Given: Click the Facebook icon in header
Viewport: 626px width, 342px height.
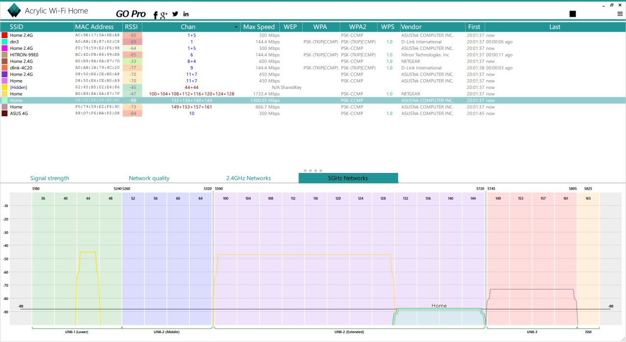Looking at the screenshot, I should click(156, 15).
